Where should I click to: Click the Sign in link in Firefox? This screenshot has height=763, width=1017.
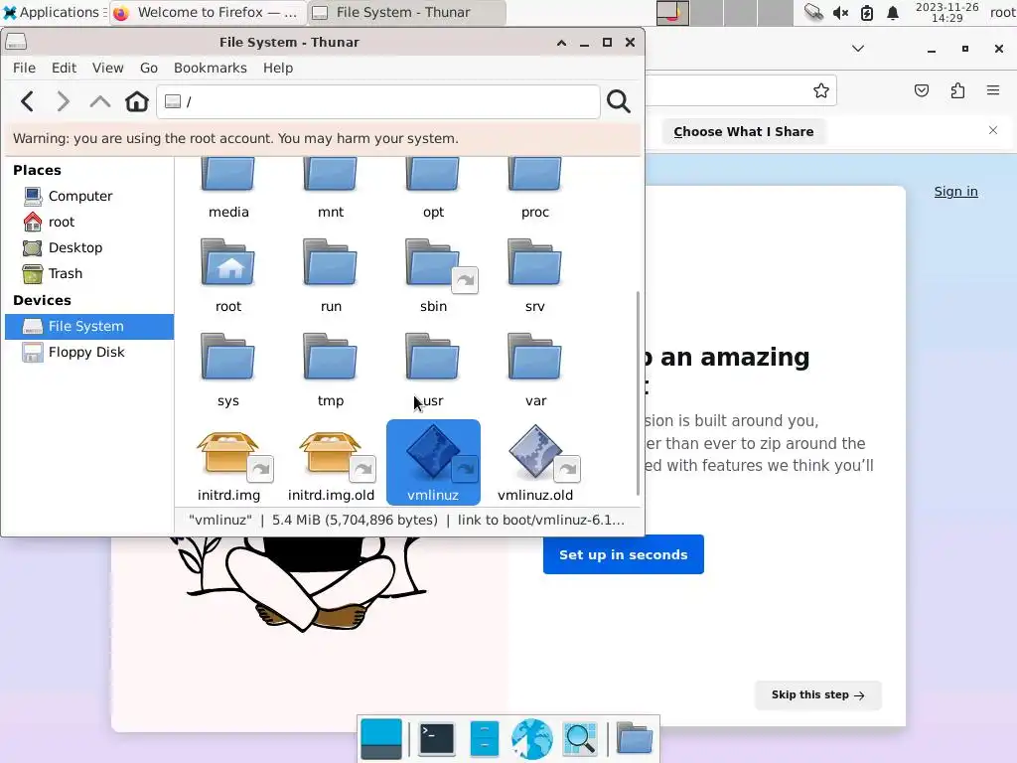pos(955,192)
